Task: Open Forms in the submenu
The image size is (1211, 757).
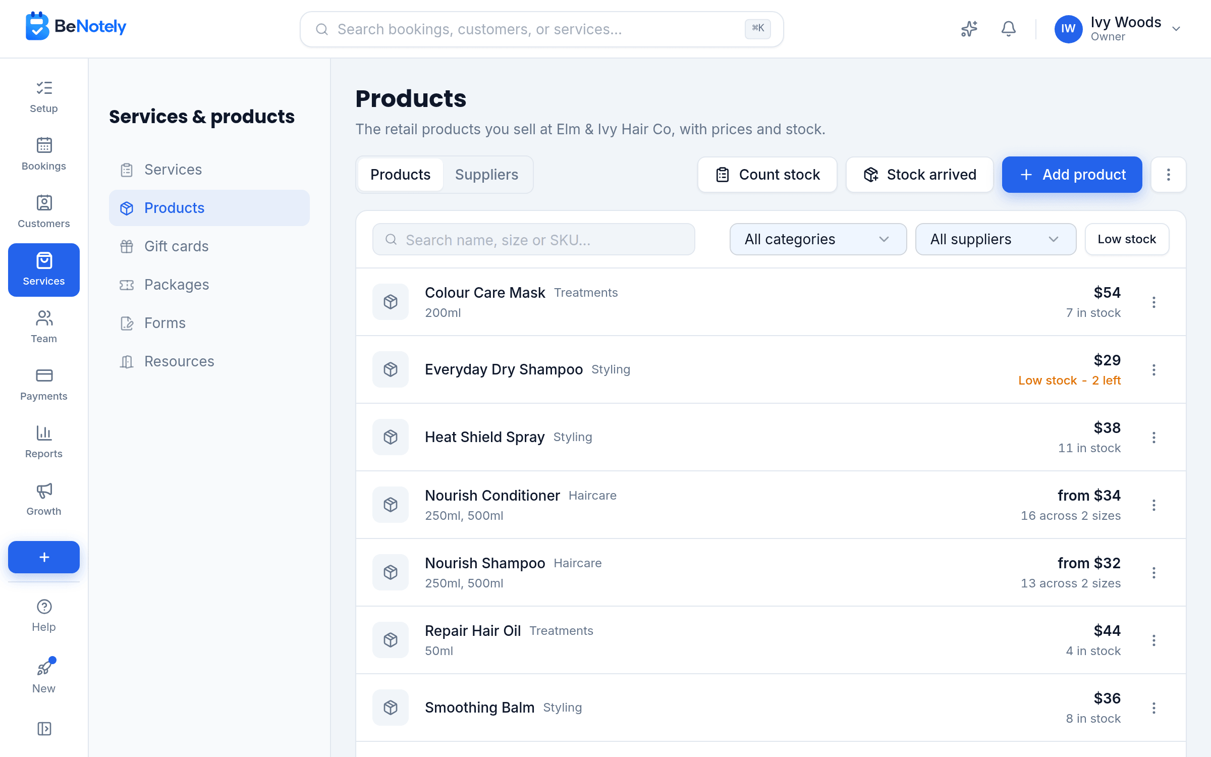Action: tap(209, 323)
